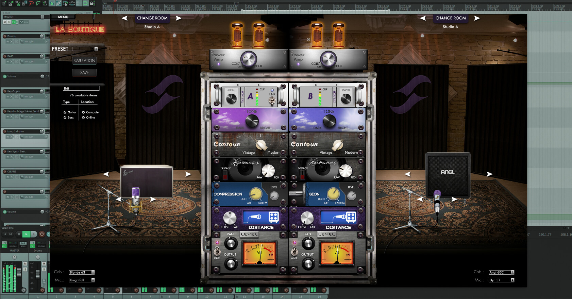
Task: Click the MASTER volume slider in track panel
Action: click(42, 17)
